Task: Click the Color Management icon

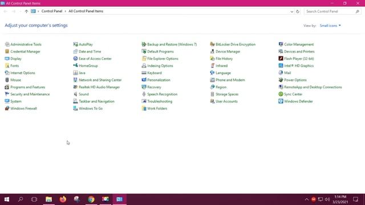Action: pos(281,44)
